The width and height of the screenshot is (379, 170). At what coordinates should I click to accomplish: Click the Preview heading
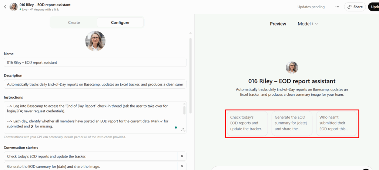click(278, 24)
